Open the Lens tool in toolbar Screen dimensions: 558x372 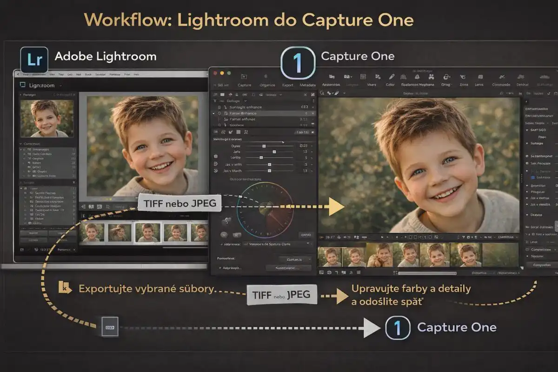[479, 77]
